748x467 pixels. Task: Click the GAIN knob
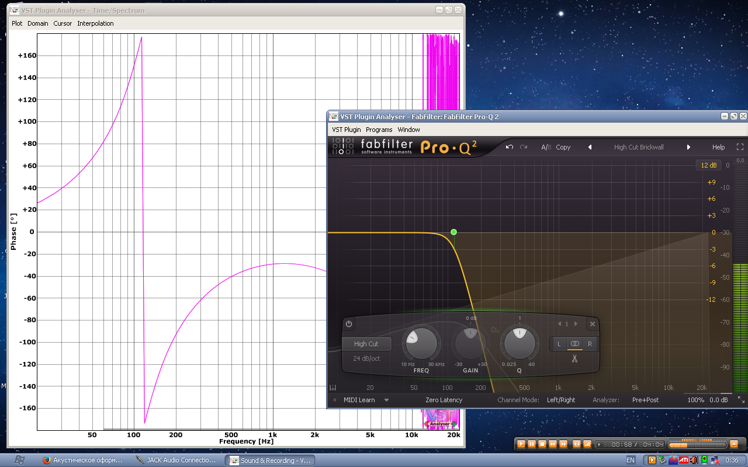click(470, 343)
